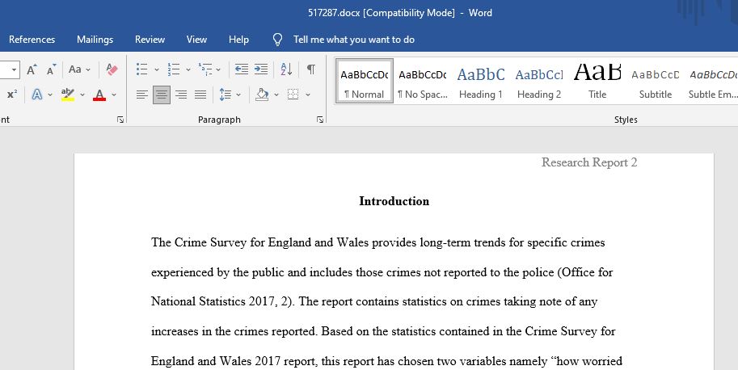Viewport: 738px width, 370px height.
Task: Apply borders to the selection
Action: click(293, 95)
